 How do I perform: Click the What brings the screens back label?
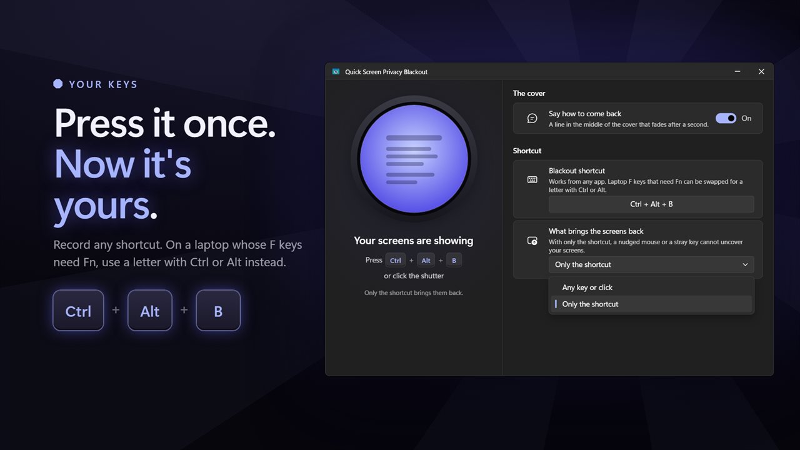pyautogui.click(x=596, y=231)
